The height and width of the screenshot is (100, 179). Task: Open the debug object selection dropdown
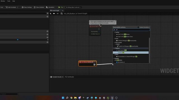(74, 7)
